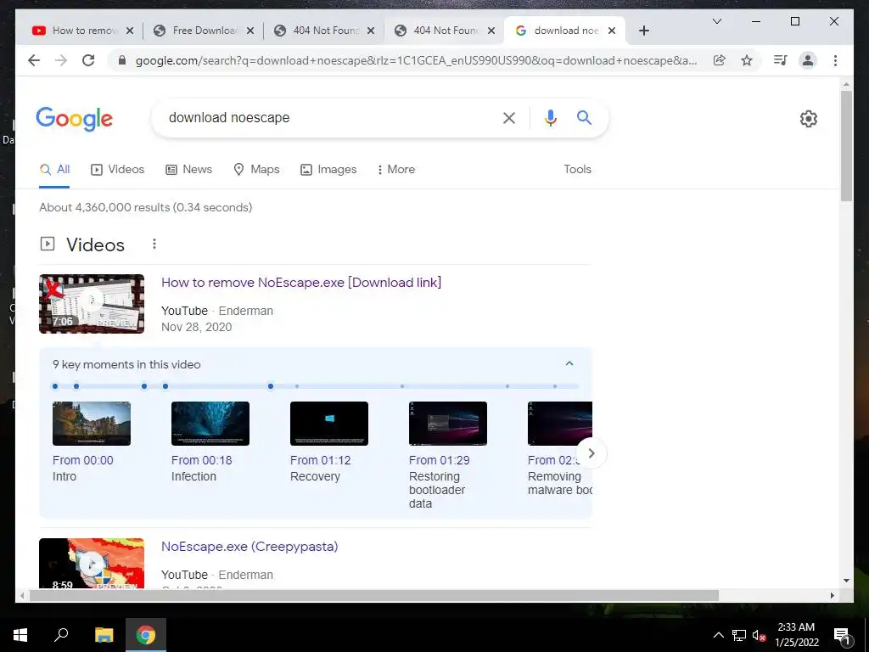Screen dimensions: 869x652
Task: Show hidden system tray icons
Action: [718, 635]
